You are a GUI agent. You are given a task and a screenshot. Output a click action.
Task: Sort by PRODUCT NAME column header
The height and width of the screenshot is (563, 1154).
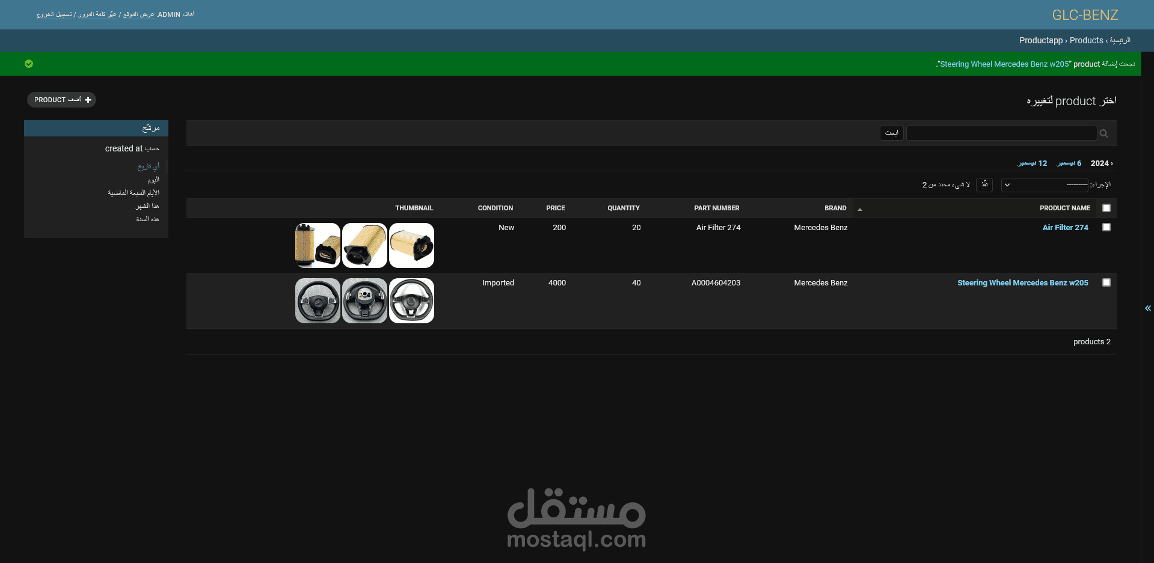tap(1064, 208)
